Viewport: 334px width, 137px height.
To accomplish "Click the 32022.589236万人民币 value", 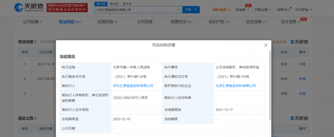I will coord(130,98).
